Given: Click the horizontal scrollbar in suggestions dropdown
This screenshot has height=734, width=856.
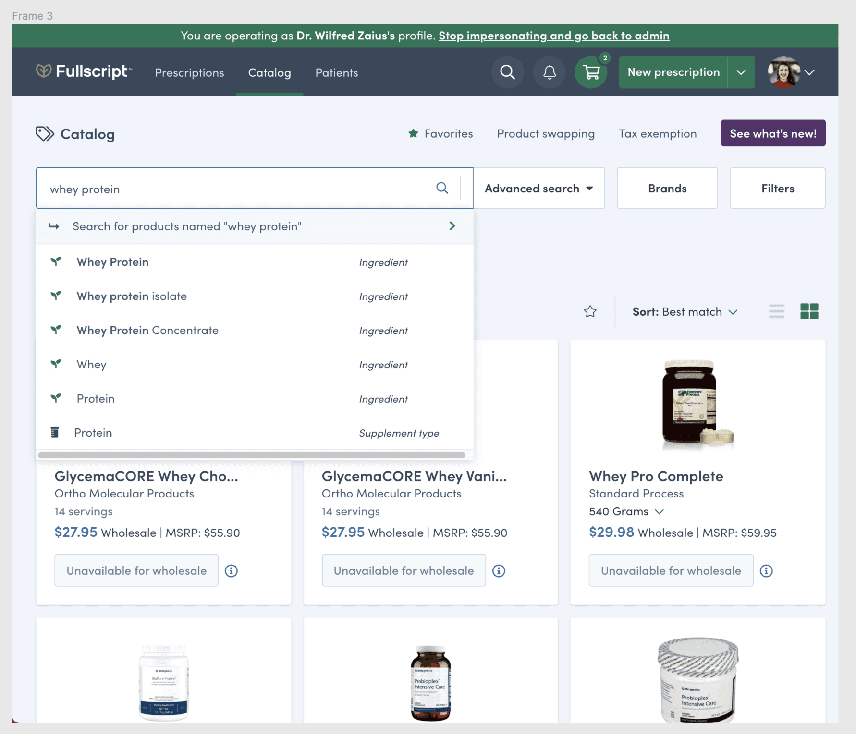Looking at the screenshot, I should click(252, 455).
